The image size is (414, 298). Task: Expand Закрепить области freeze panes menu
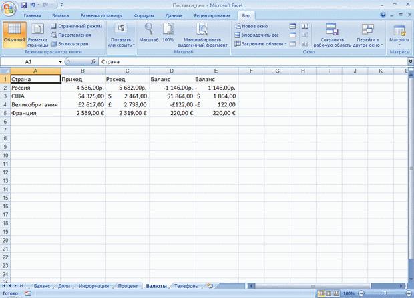tap(260, 44)
